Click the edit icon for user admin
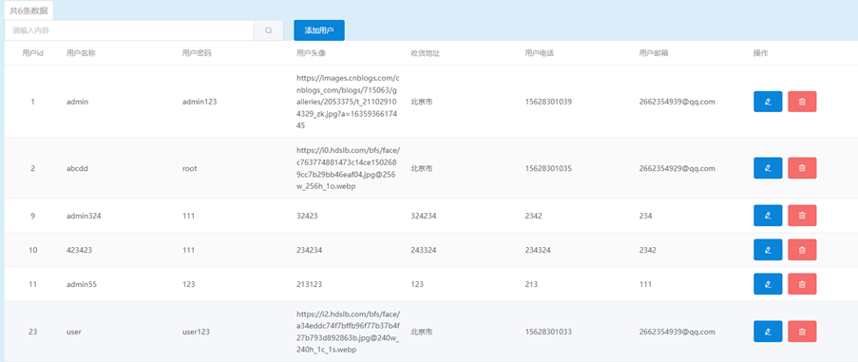This screenshot has height=362, width=858. 768,102
